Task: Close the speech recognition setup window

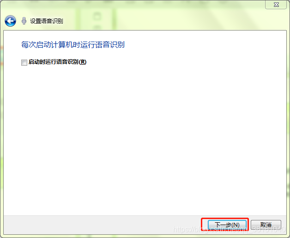Action: pyautogui.click(x=276, y=5)
